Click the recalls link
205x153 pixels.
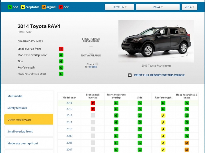[x=93, y=67]
